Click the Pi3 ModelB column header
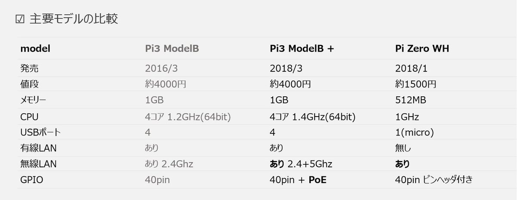Image resolution: width=517 pixels, height=200 pixels. [172, 49]
